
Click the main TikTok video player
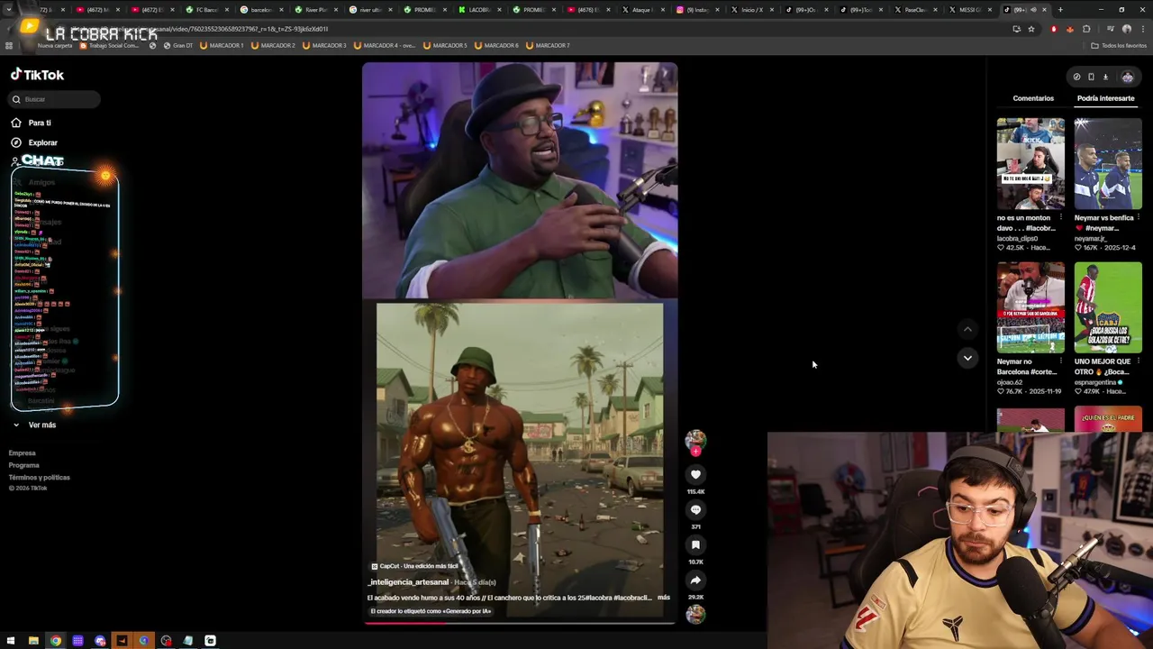coord(520,343)
